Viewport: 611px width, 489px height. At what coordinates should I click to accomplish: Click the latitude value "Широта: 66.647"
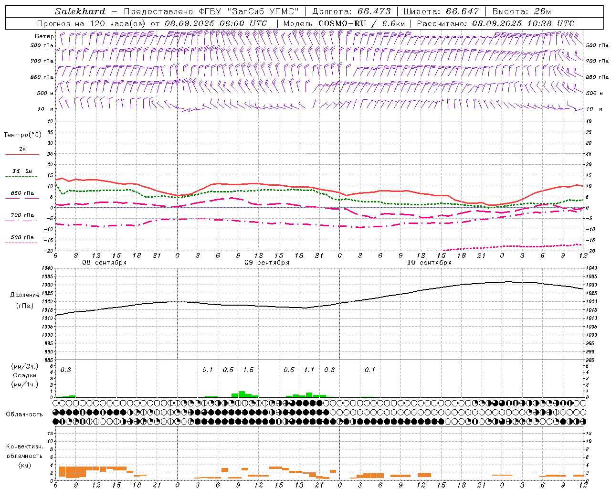pyautogui.click(x=441, y=11)
